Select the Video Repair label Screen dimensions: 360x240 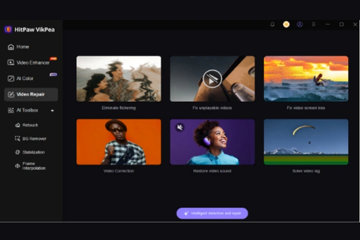(x=30, y=94)
